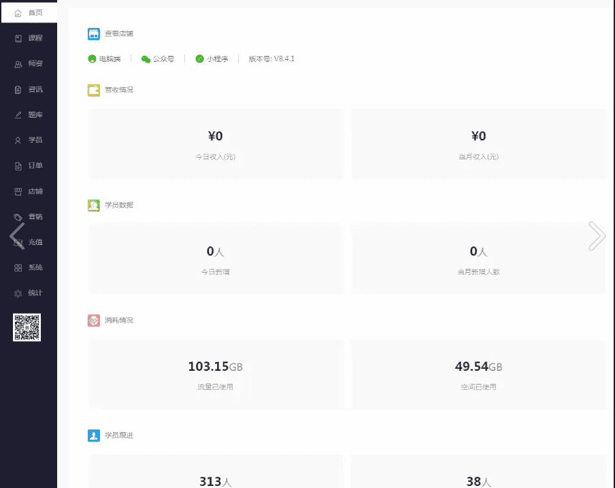Click the 消耗情况 heading
The width and height of the screenshot is (615, 488).
tap(119, 321)
